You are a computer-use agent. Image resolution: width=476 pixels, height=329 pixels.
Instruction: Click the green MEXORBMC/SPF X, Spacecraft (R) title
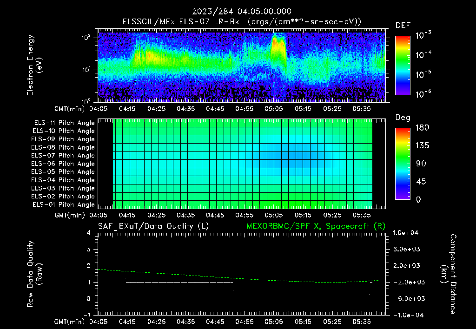click(316, 226)
